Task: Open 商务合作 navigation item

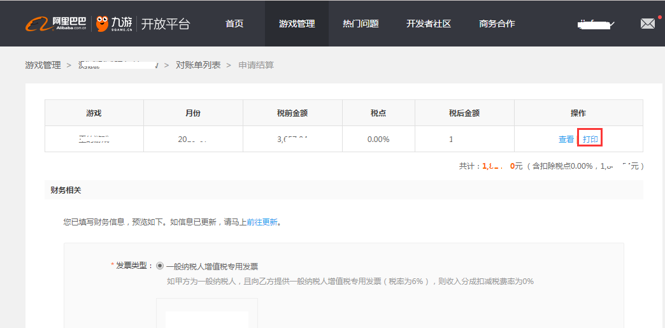Action: coord(497,24)
